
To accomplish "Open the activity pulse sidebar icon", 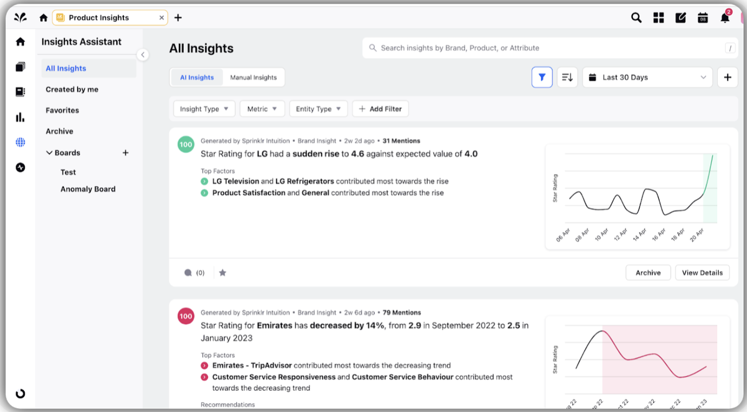I will (x=20, y=167).
